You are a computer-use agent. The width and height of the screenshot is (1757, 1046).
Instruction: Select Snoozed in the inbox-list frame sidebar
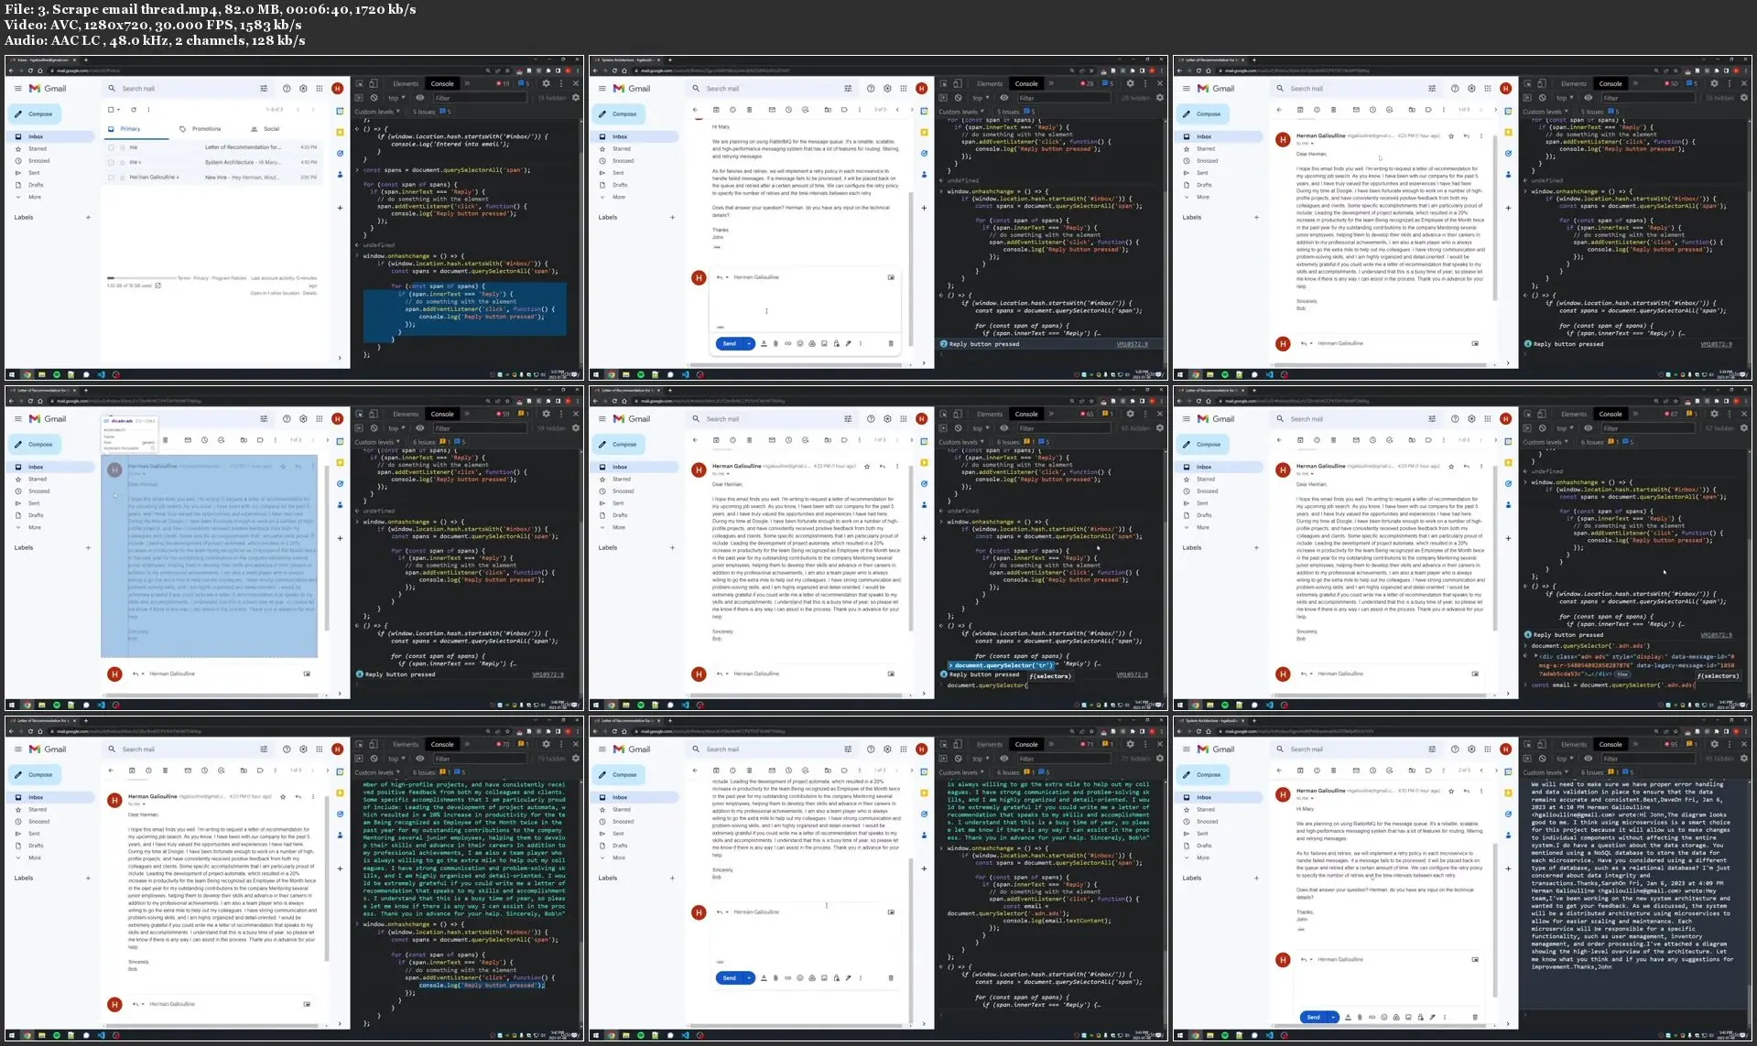click(39, 161)
